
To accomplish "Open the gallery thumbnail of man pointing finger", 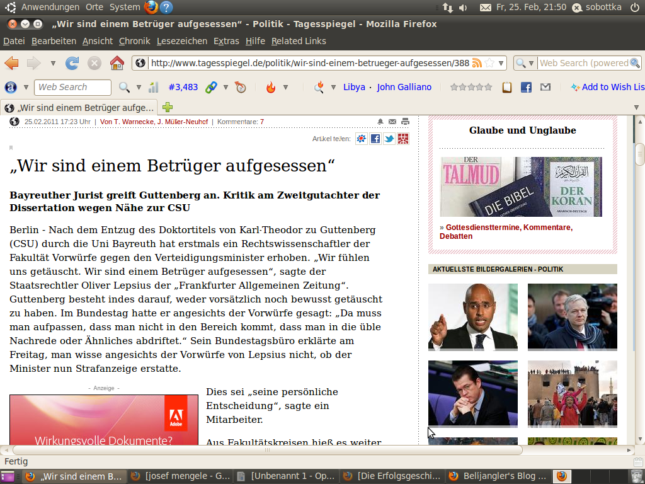I will 473,317.
